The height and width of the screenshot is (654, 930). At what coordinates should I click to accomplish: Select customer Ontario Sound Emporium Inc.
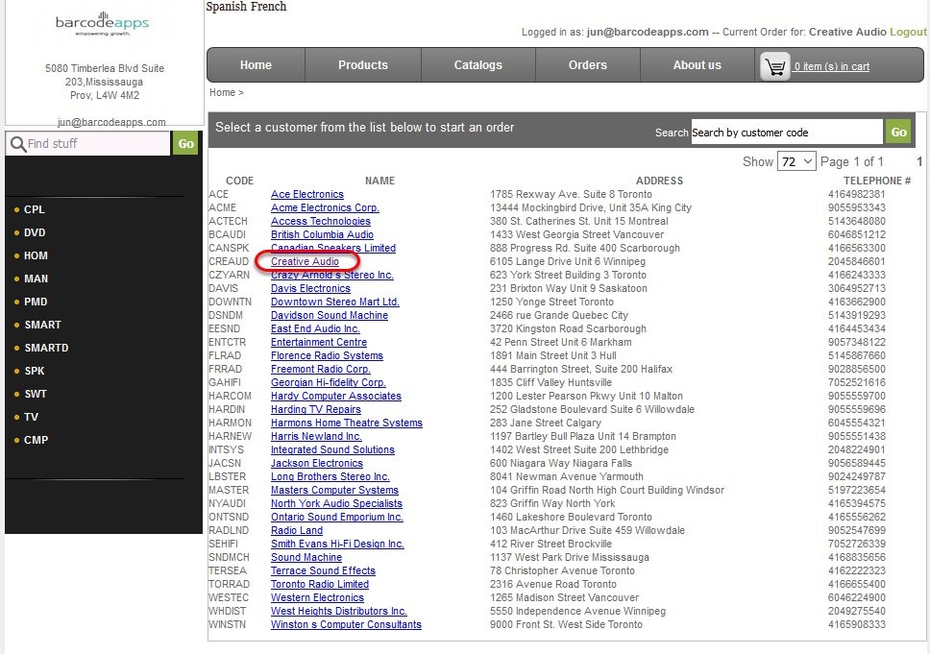[337, 517]
